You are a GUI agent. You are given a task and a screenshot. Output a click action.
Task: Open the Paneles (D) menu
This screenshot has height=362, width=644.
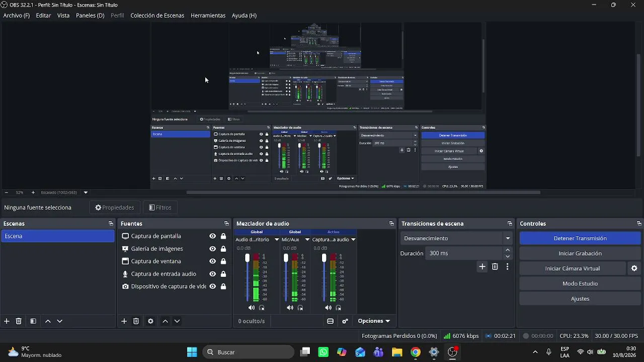click(x=90, y=16)
